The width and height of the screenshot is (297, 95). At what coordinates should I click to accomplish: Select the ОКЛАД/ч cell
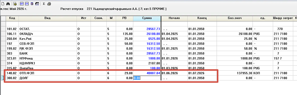47,34
